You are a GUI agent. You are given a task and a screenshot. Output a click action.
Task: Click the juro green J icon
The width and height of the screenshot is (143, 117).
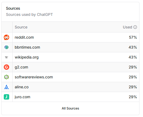click(x=6, y=97)
